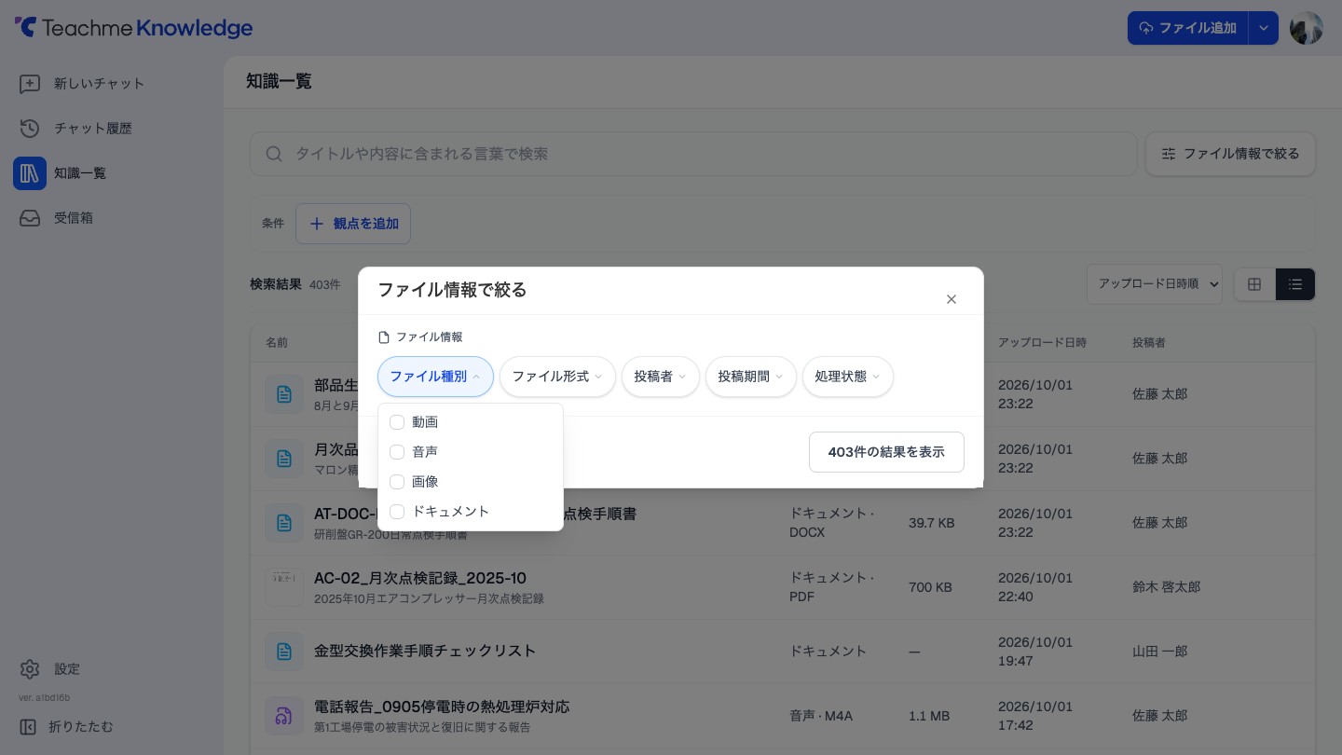Image resolution: width=1342 pixels, height=755 pixels.
Task: Click the 折りたたむ collapse sidebar icon
Action: [x=29, y=727]
